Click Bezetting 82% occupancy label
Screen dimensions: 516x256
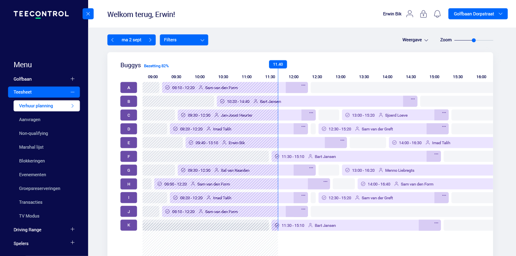(156, 66)
